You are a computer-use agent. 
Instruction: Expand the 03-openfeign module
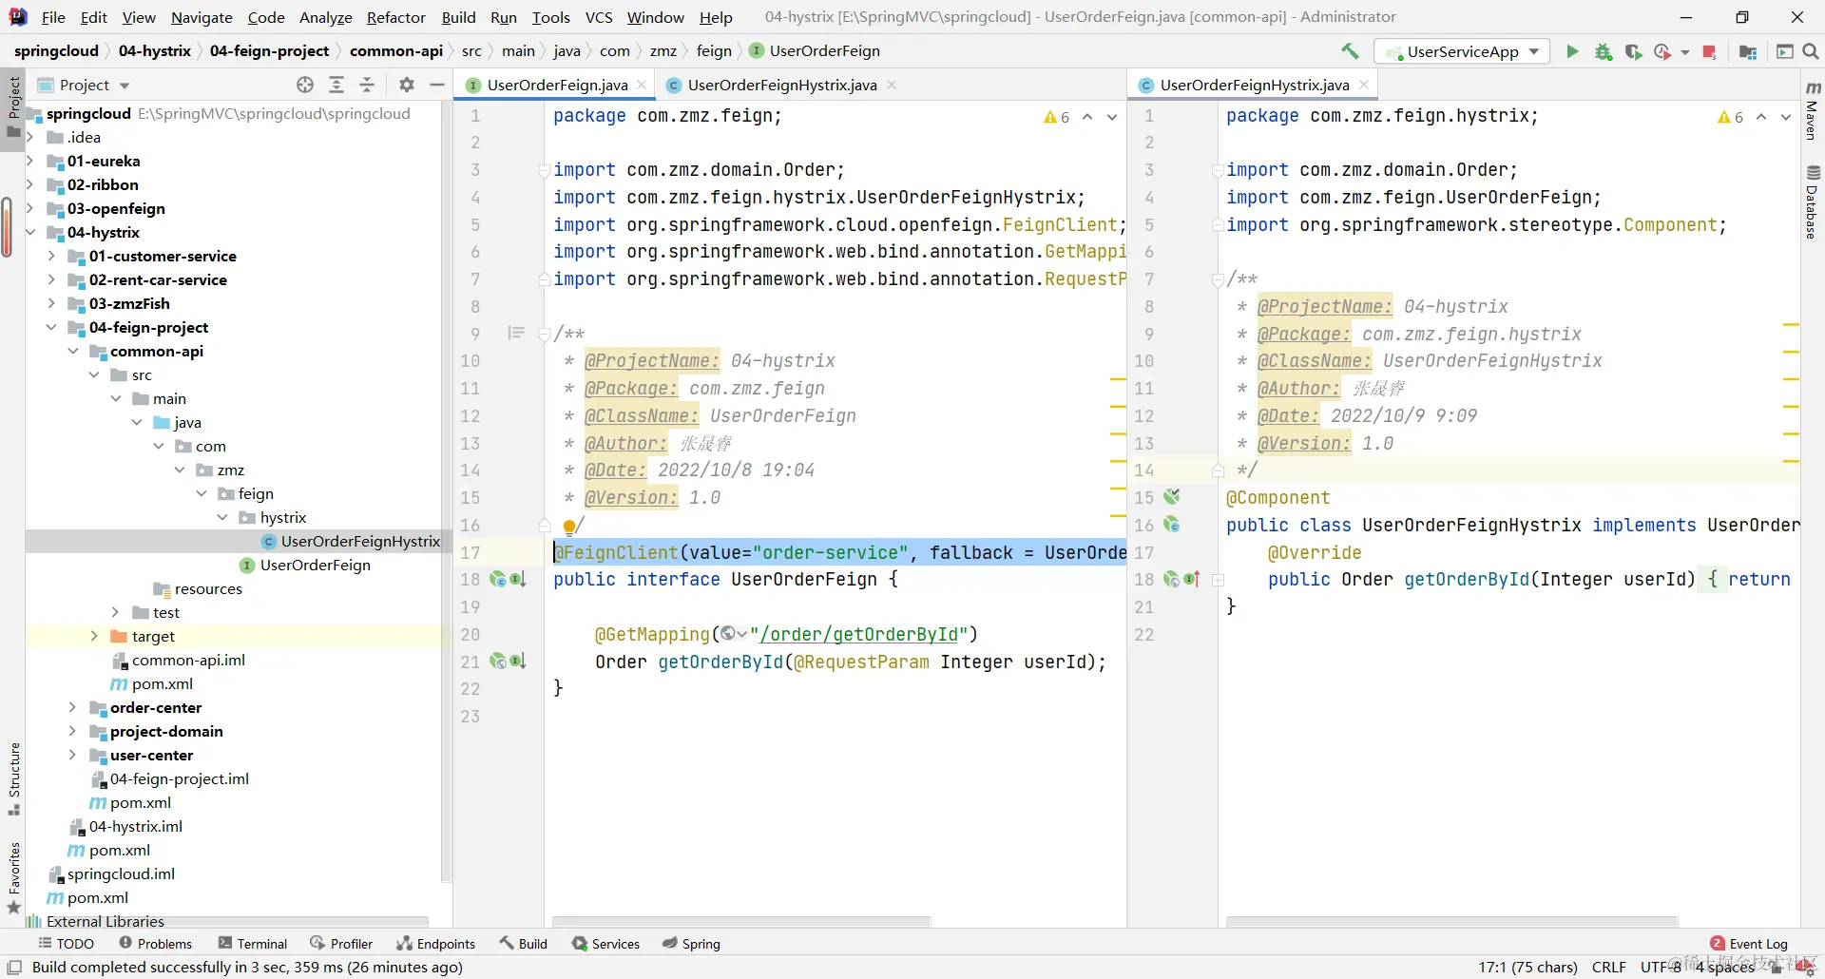pos(30,208)
